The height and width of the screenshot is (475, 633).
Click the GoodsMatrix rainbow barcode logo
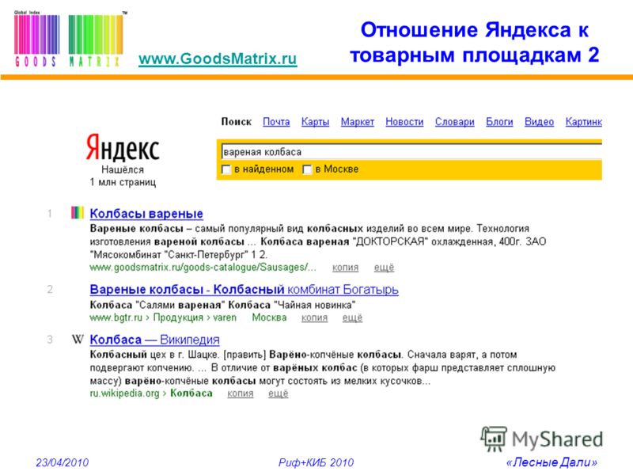(70, 39)
